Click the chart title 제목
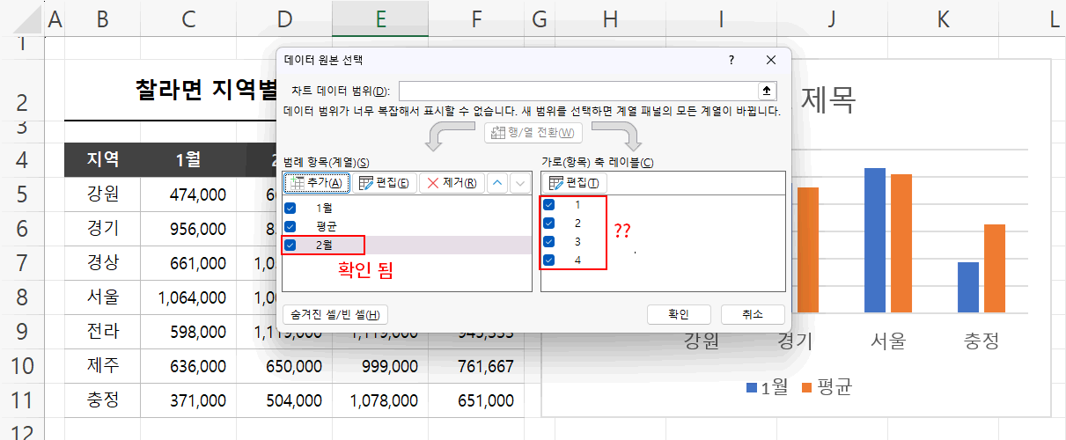This screenshot has height=440, width=1066. (827, 98)
